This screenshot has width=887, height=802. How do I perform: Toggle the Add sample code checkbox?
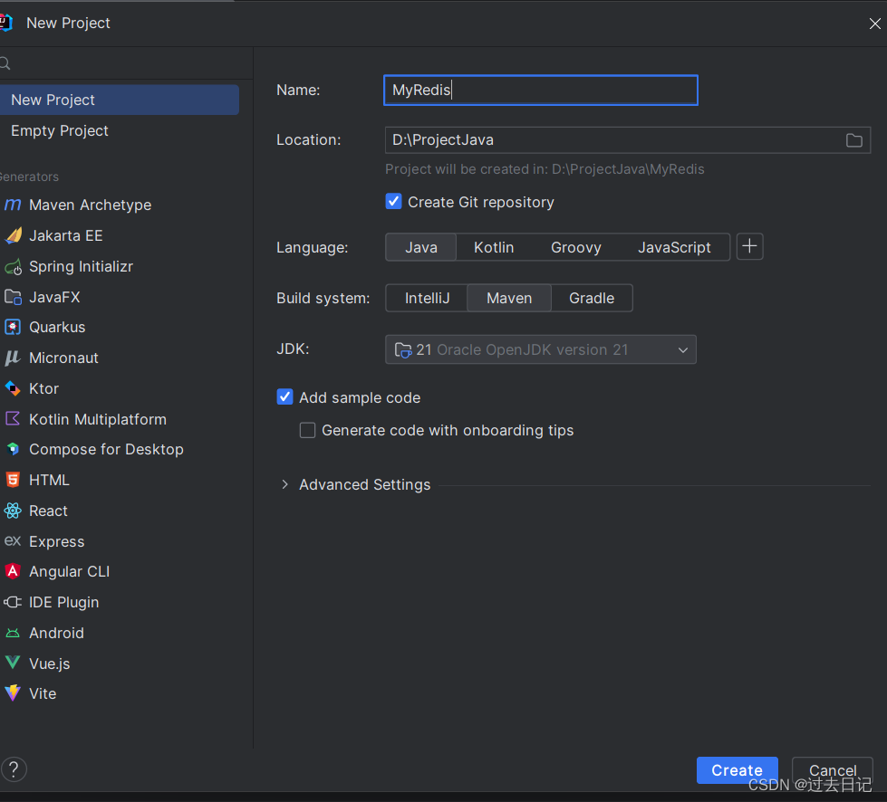pyautogui.click(x=284, y=397)
